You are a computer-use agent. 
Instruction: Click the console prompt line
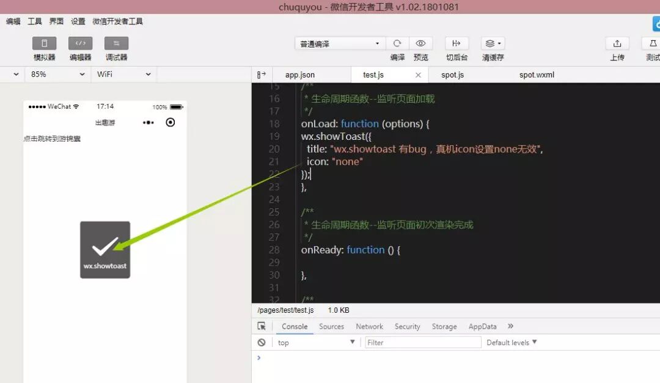point(456,358)
